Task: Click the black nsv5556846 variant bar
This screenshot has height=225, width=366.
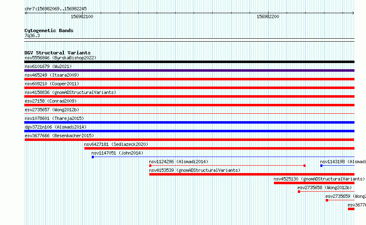Action: (x=189, y=62)
